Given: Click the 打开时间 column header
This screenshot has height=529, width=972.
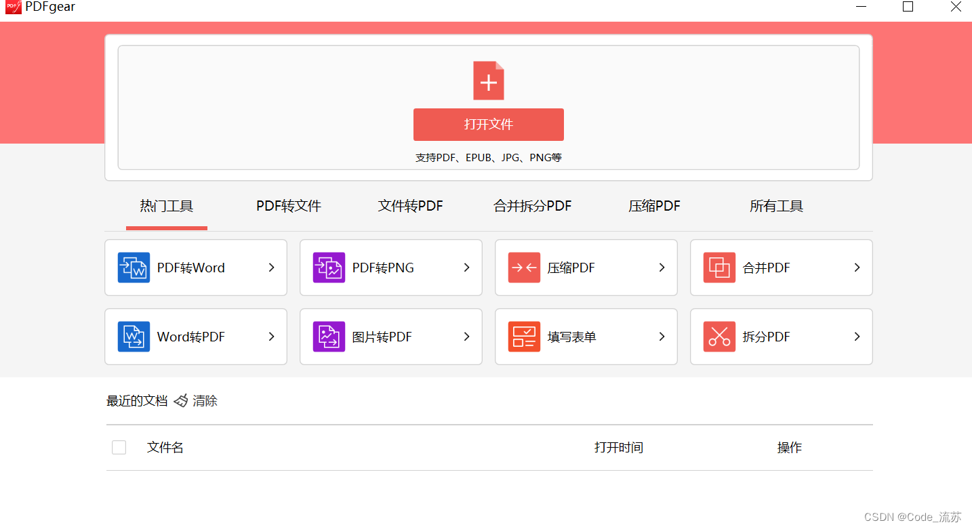Looking at the screenshot, I should pos(619,447).
